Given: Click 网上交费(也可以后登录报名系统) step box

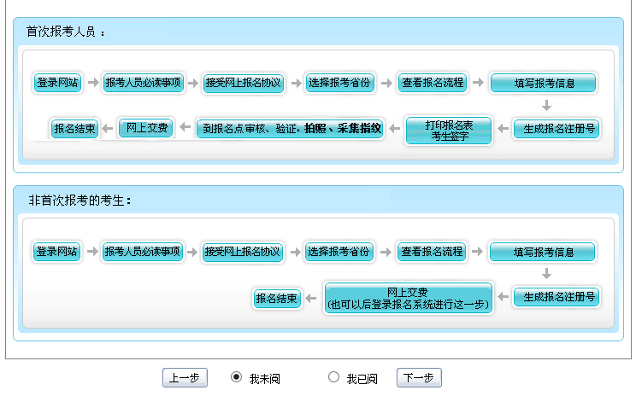Looking at the screenshot, I should coord(409,298).
